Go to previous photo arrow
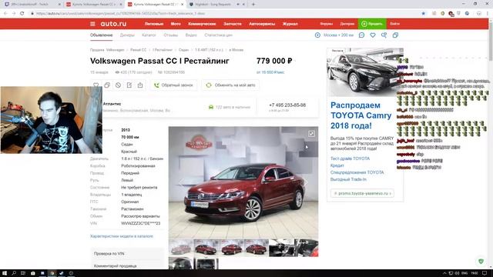The height and width of the screenshot is (277, 493). [x=181, y=182]
